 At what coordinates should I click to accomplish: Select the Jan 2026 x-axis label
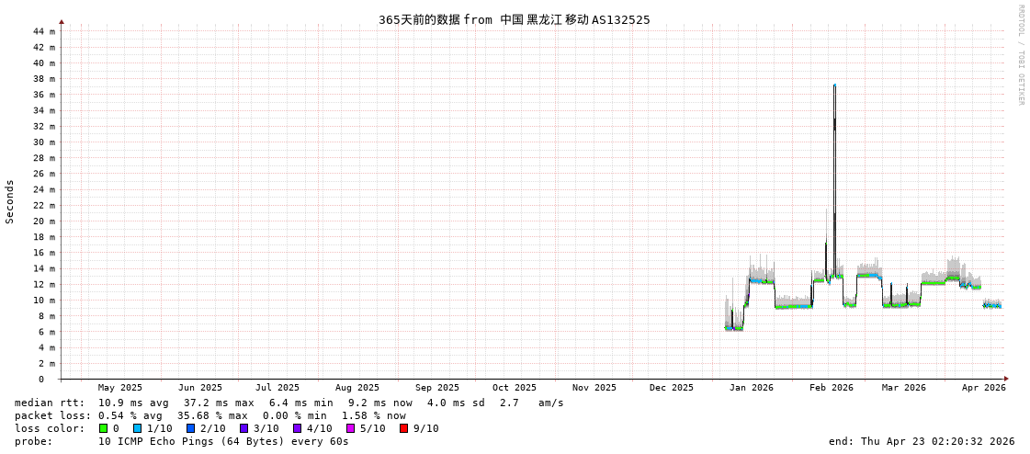[x=751, y=388]
